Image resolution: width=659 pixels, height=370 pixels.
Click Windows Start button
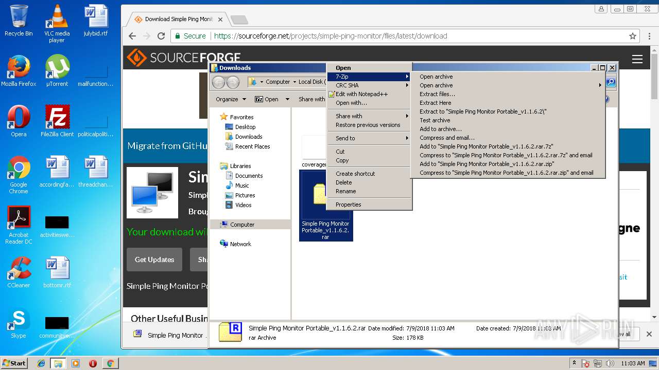(x=14, y=363)
